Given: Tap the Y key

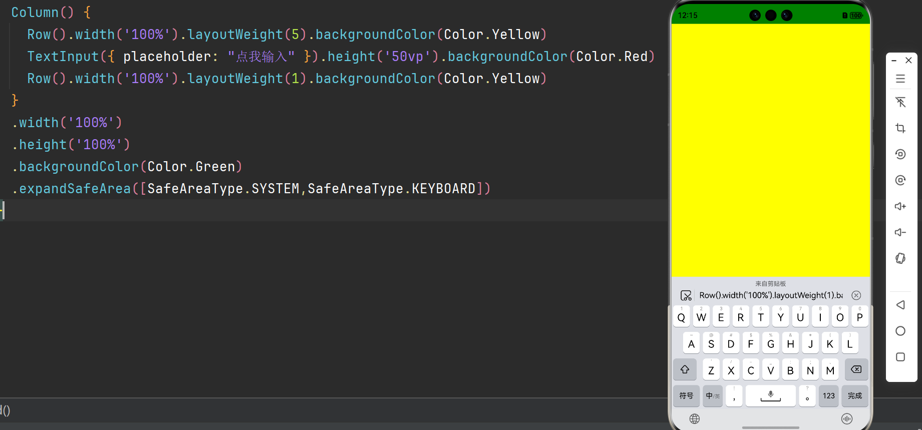Looking at the screenshot, I should tap(781, 316).
